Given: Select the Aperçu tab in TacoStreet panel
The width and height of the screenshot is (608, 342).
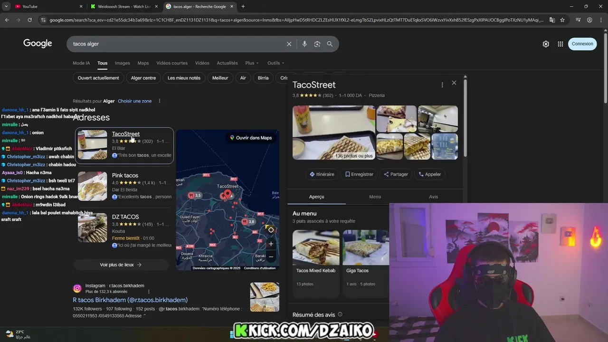Looking at the screenshot, I should 317,197.
